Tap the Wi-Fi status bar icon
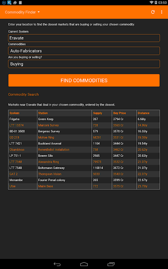 [x=151, y=3]
